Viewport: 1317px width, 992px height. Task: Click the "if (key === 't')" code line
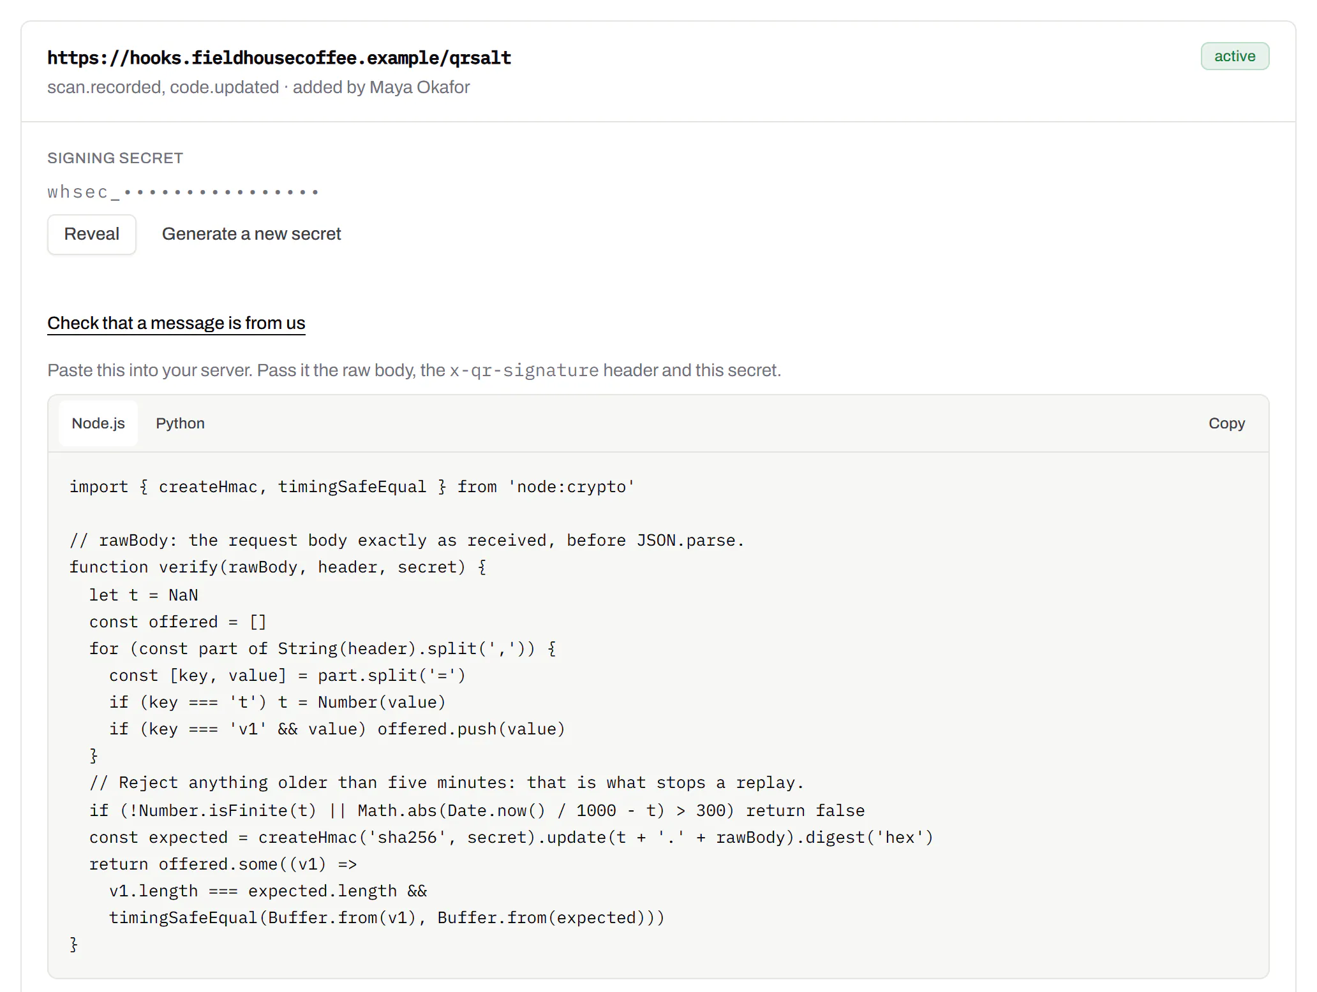[x=278, y=703]
